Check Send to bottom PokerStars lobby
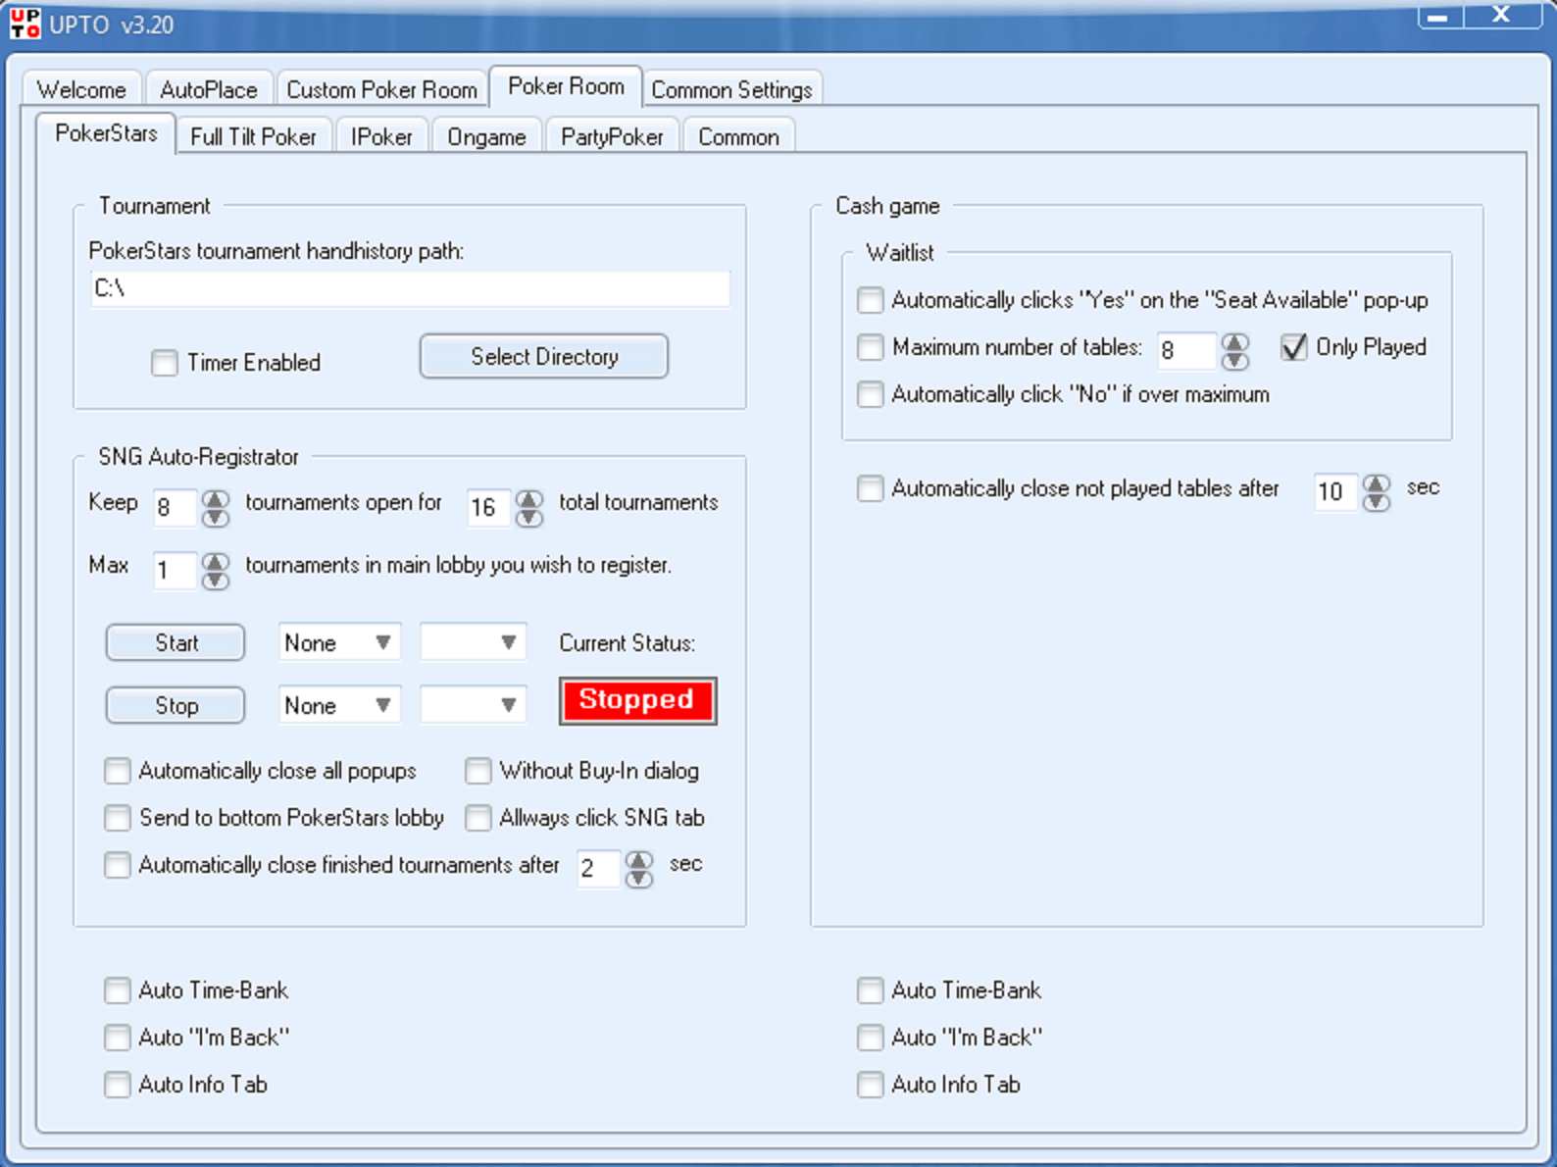 click(118, 818)
